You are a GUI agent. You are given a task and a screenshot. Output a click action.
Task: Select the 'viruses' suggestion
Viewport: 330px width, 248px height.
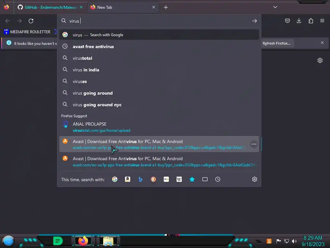coord(159,81)
